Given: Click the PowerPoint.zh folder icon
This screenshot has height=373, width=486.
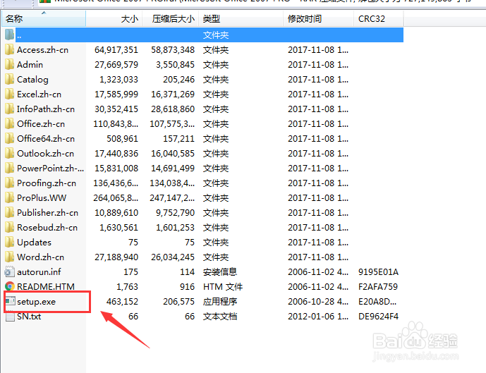Looking at the screenshot, I should point(10,169).
